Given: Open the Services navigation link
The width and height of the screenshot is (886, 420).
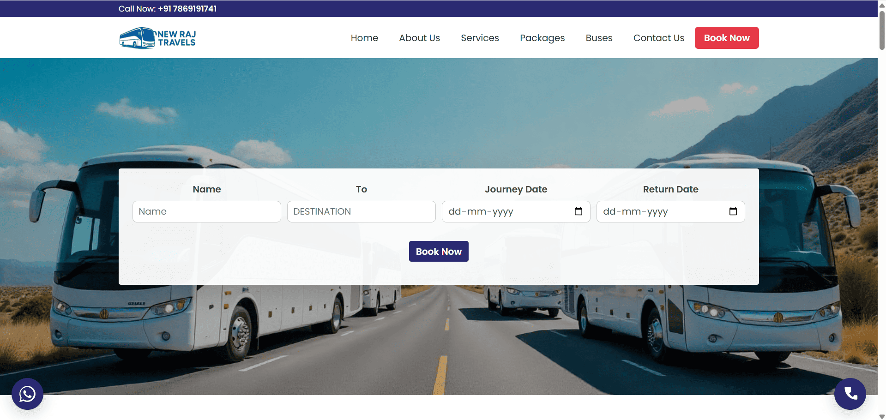Looking at the screenshot, I should tap(480, 38).
